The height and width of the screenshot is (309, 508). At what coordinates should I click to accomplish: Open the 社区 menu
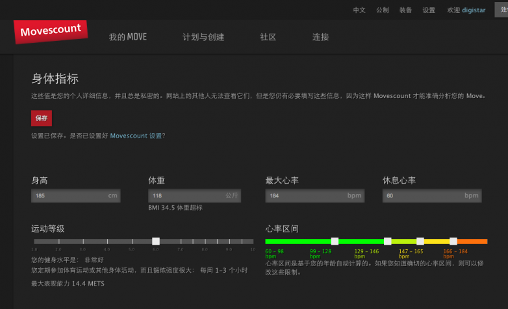click(268, 37)
